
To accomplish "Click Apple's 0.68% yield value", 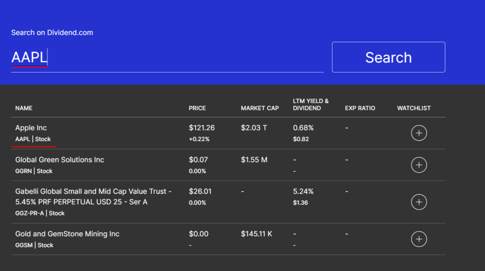I will (303, 128).
